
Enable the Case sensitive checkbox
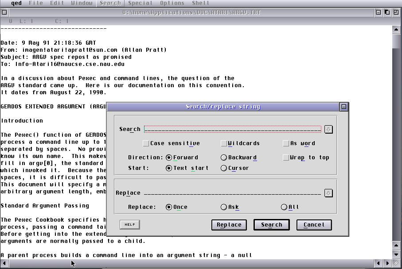pyautogui.click(x=146, y=143)
